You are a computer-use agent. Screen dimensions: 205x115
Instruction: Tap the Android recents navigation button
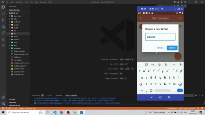coord(169,97)
